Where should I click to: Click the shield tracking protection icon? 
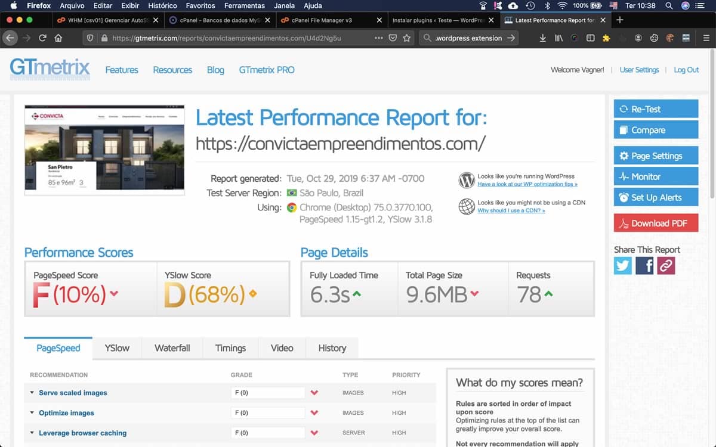(90, 38)
